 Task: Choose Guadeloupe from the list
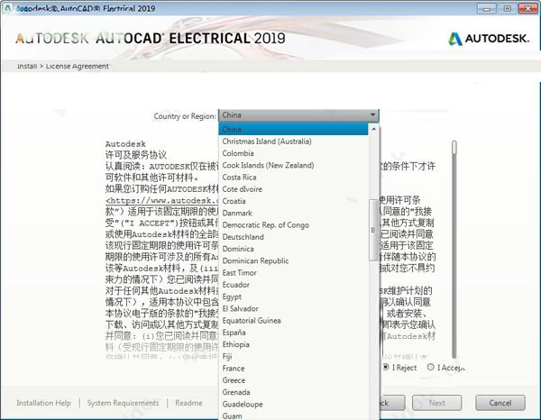[x=294, y=404]
